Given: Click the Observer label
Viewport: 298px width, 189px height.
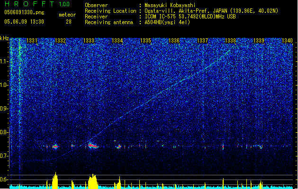Looking at the screenshot, I should click(96, 5).
